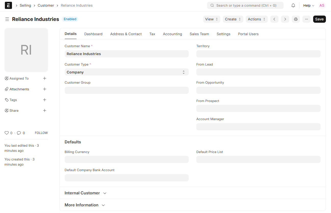This screenshot has height=213, width=331.
Task: Add an attachment using plus icon
Action: coord(45,89)
